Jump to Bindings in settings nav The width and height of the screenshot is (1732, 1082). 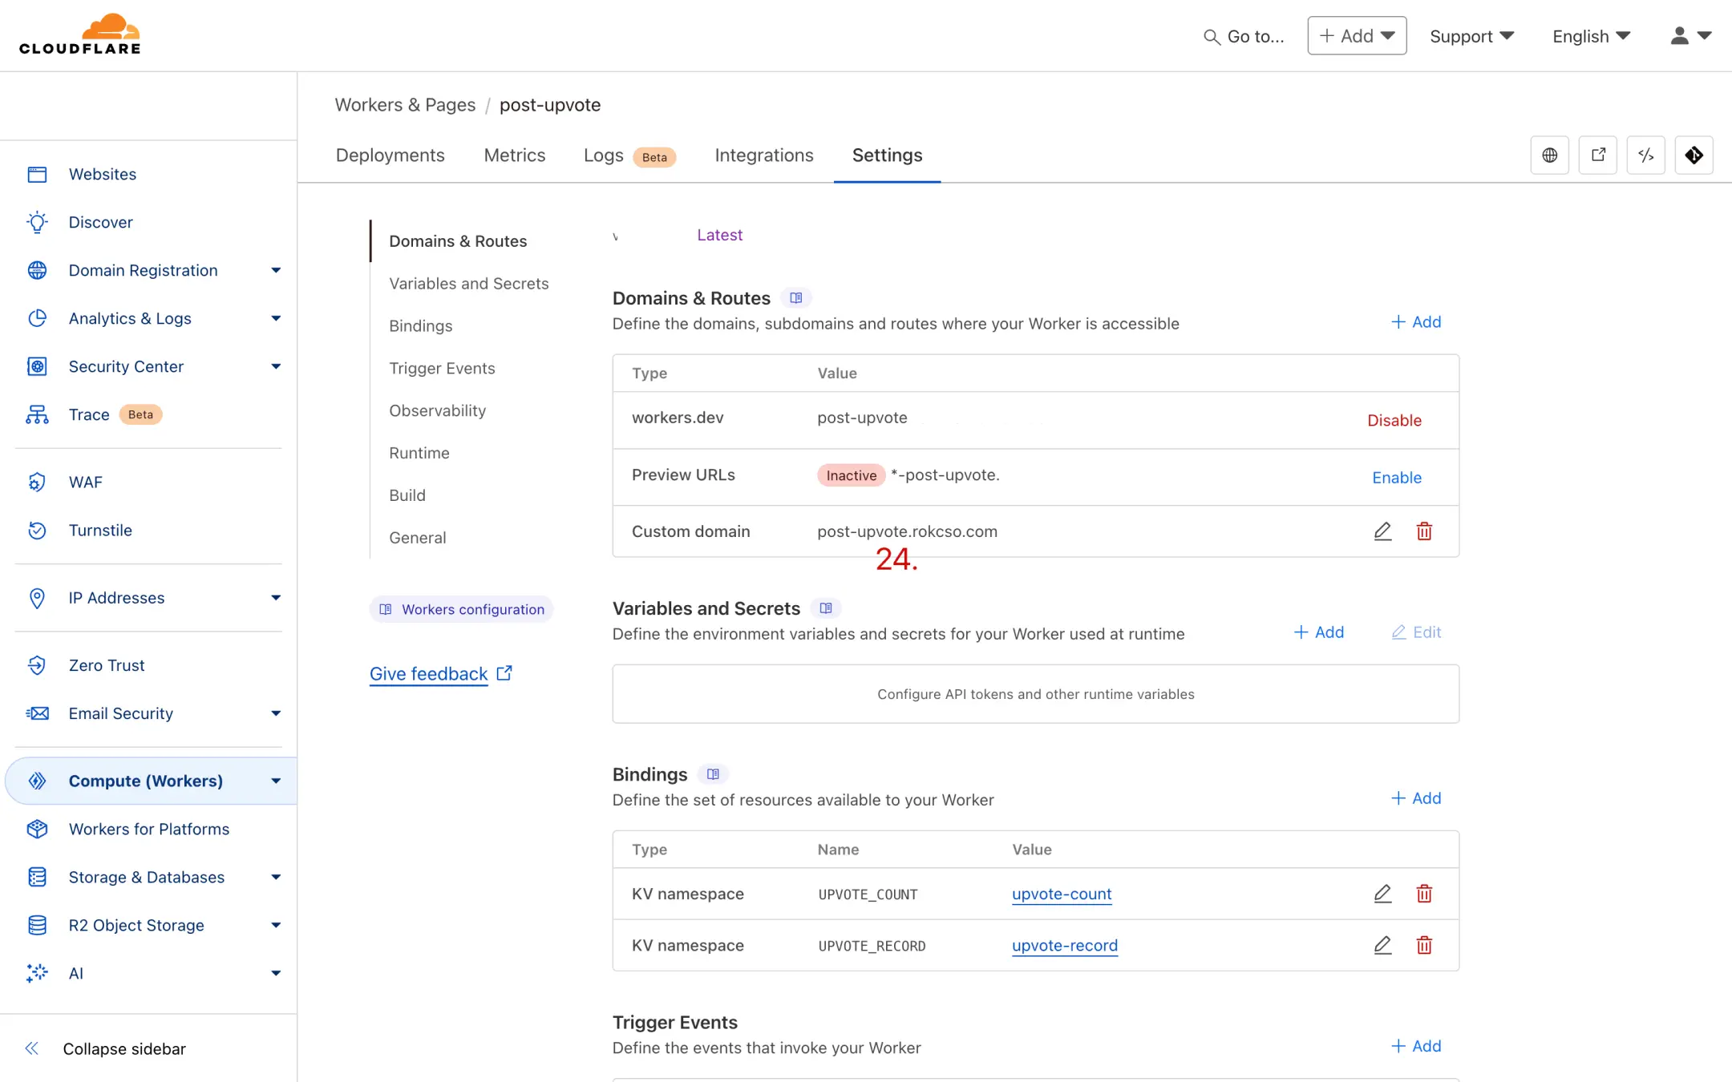click(420, 326)
